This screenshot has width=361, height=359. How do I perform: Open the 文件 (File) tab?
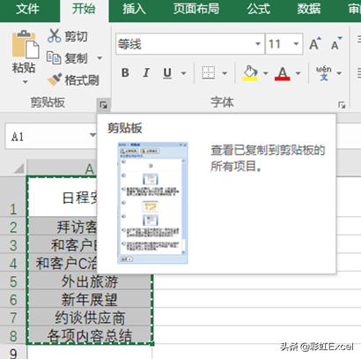pyautogui.click(x=27, y=9)
